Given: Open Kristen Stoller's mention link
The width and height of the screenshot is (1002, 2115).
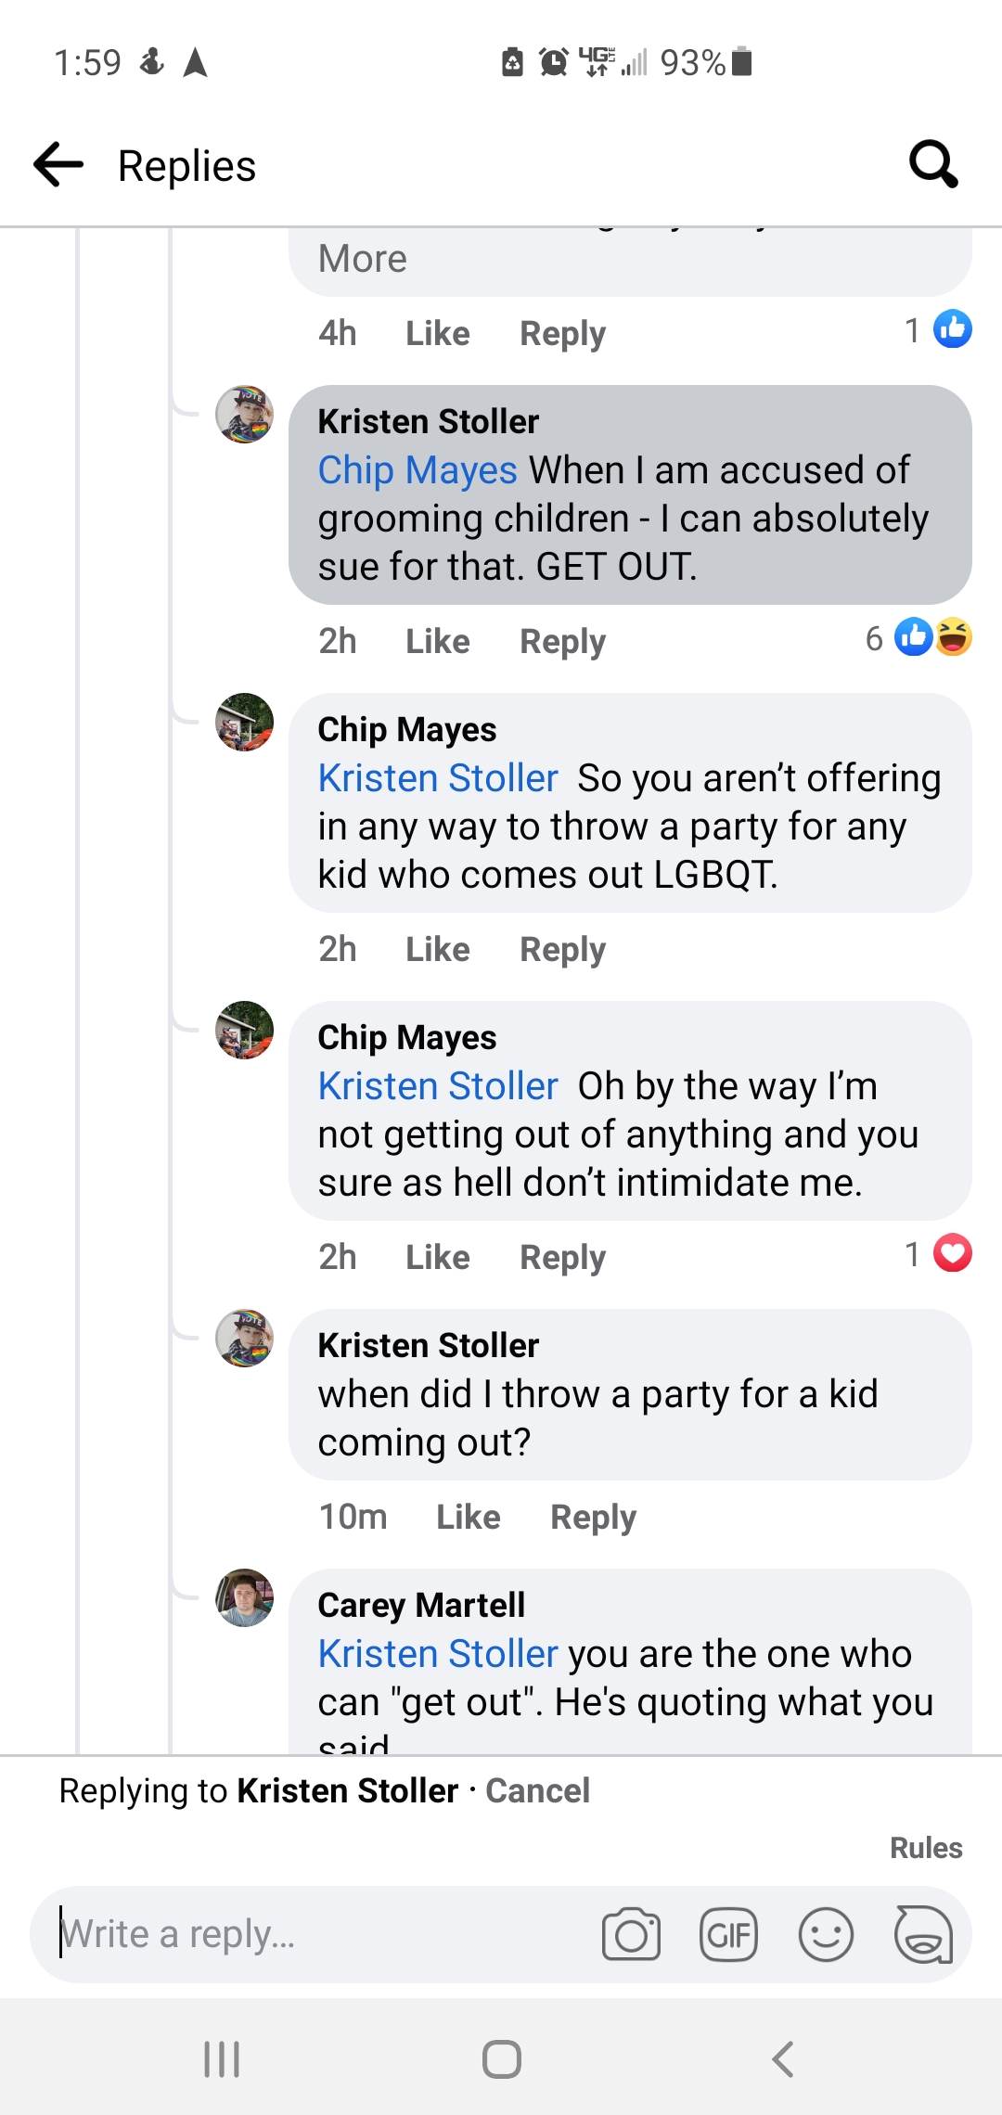Looking at the screenshot, I should [x=437, y=778].
